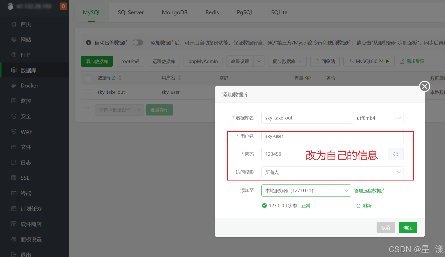This screenshot has height=257, width=445.
Task: Switch to the SQLServer tab
Action: point(131,12)
